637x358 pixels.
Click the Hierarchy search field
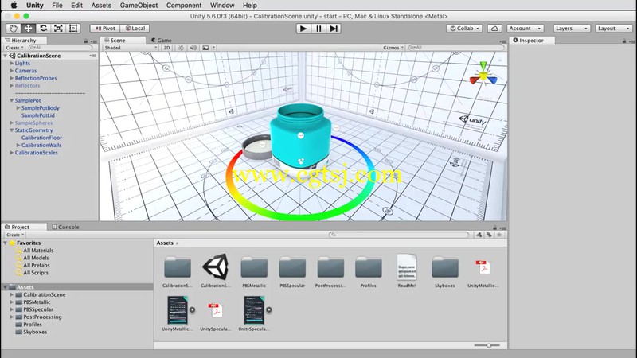click(61, 48)
